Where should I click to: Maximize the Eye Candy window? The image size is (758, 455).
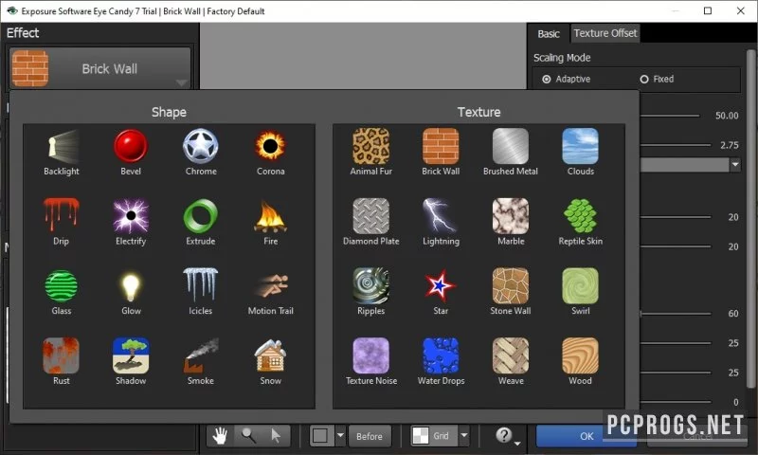click(708, 10)
